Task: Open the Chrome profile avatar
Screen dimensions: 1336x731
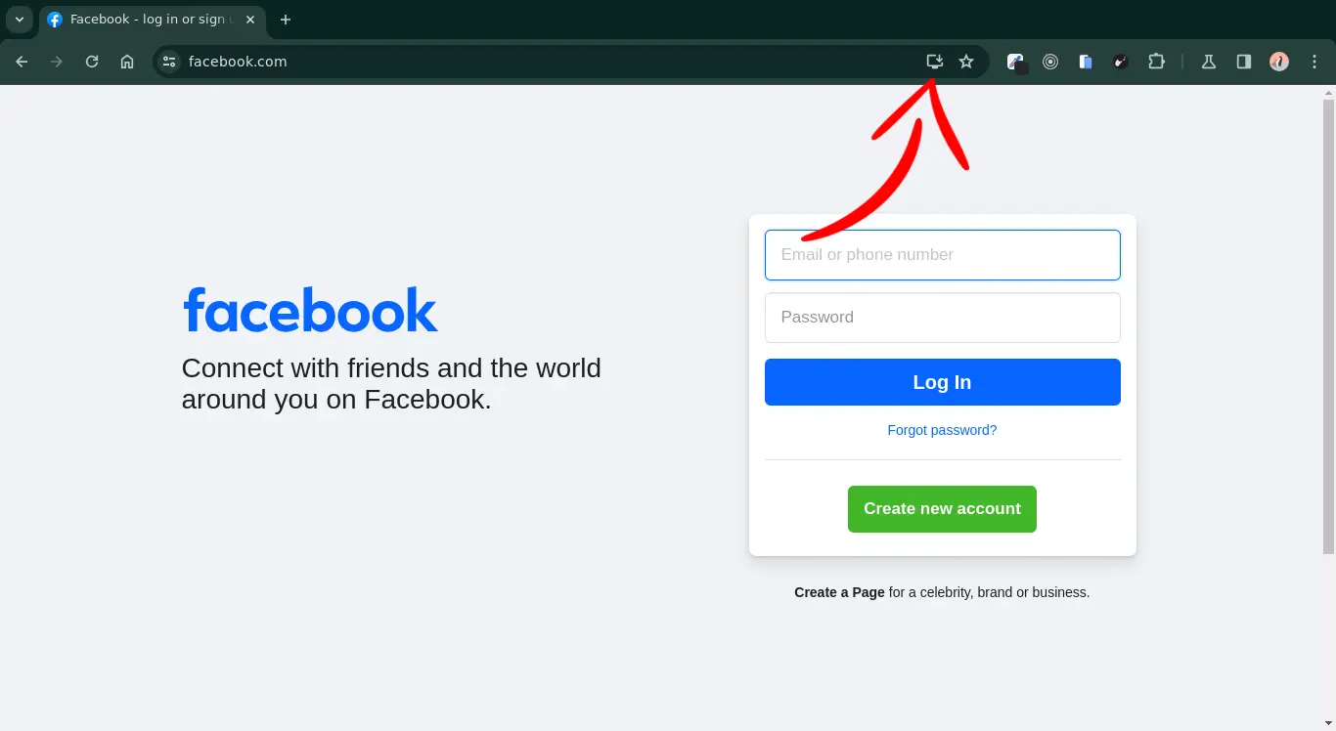Action: (x=1279, y=62)
